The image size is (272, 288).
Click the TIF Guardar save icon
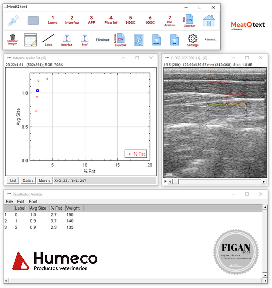pos(156,40)
